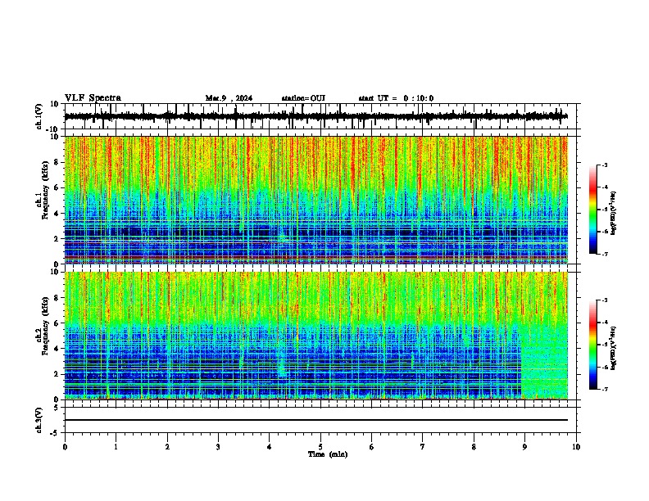Click the "station=OUI" header label
This screenshot has width=649, height=501.
tap(303, 98)
